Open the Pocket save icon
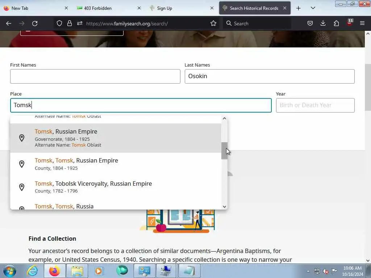The image size is (371, 278). [310, 24]
